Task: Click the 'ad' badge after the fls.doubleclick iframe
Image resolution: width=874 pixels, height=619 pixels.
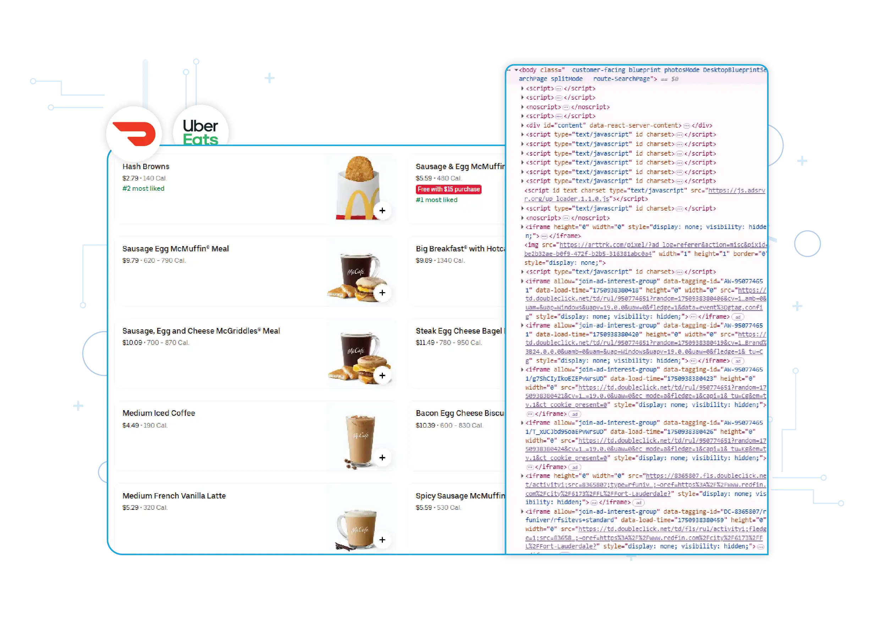Action: click(x=638, y=502)
